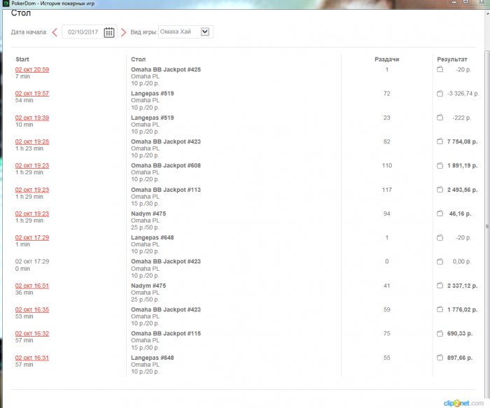Go to previous date with left arrow
This screenshot has width=490, height=408.
55,32
